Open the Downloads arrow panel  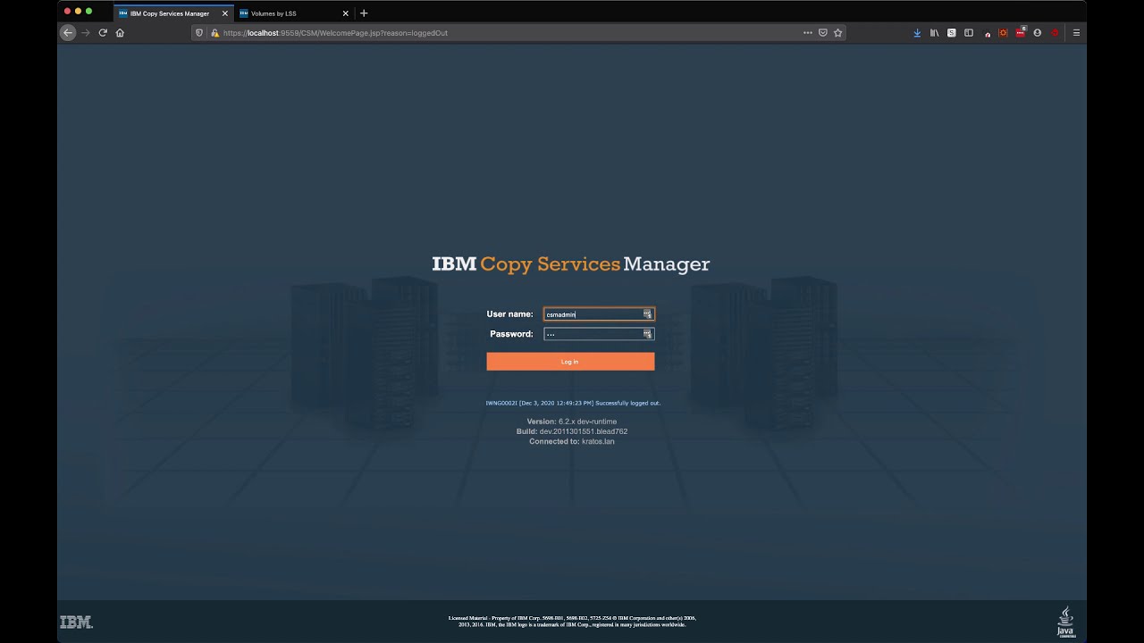click(917, 32)
